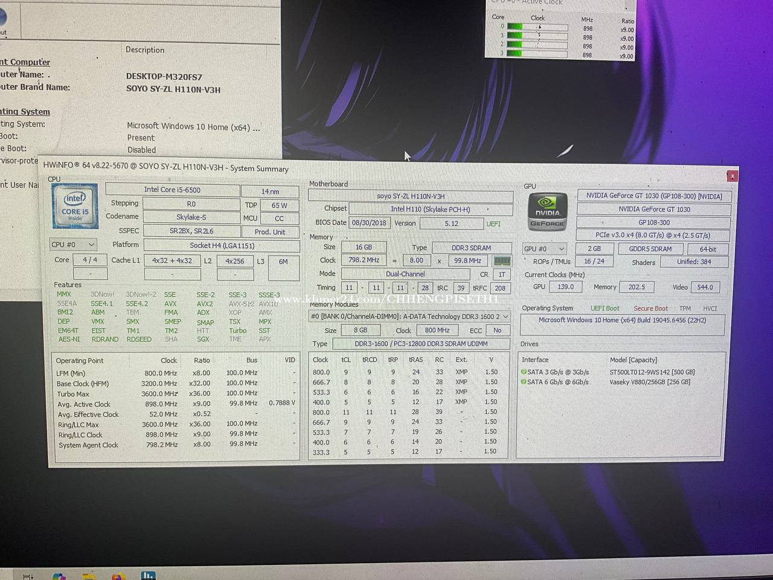The height and width of the screenshot is (580, 773).
Task: Open the Copilot taskbar icon
Action: [x=59, y=576]
